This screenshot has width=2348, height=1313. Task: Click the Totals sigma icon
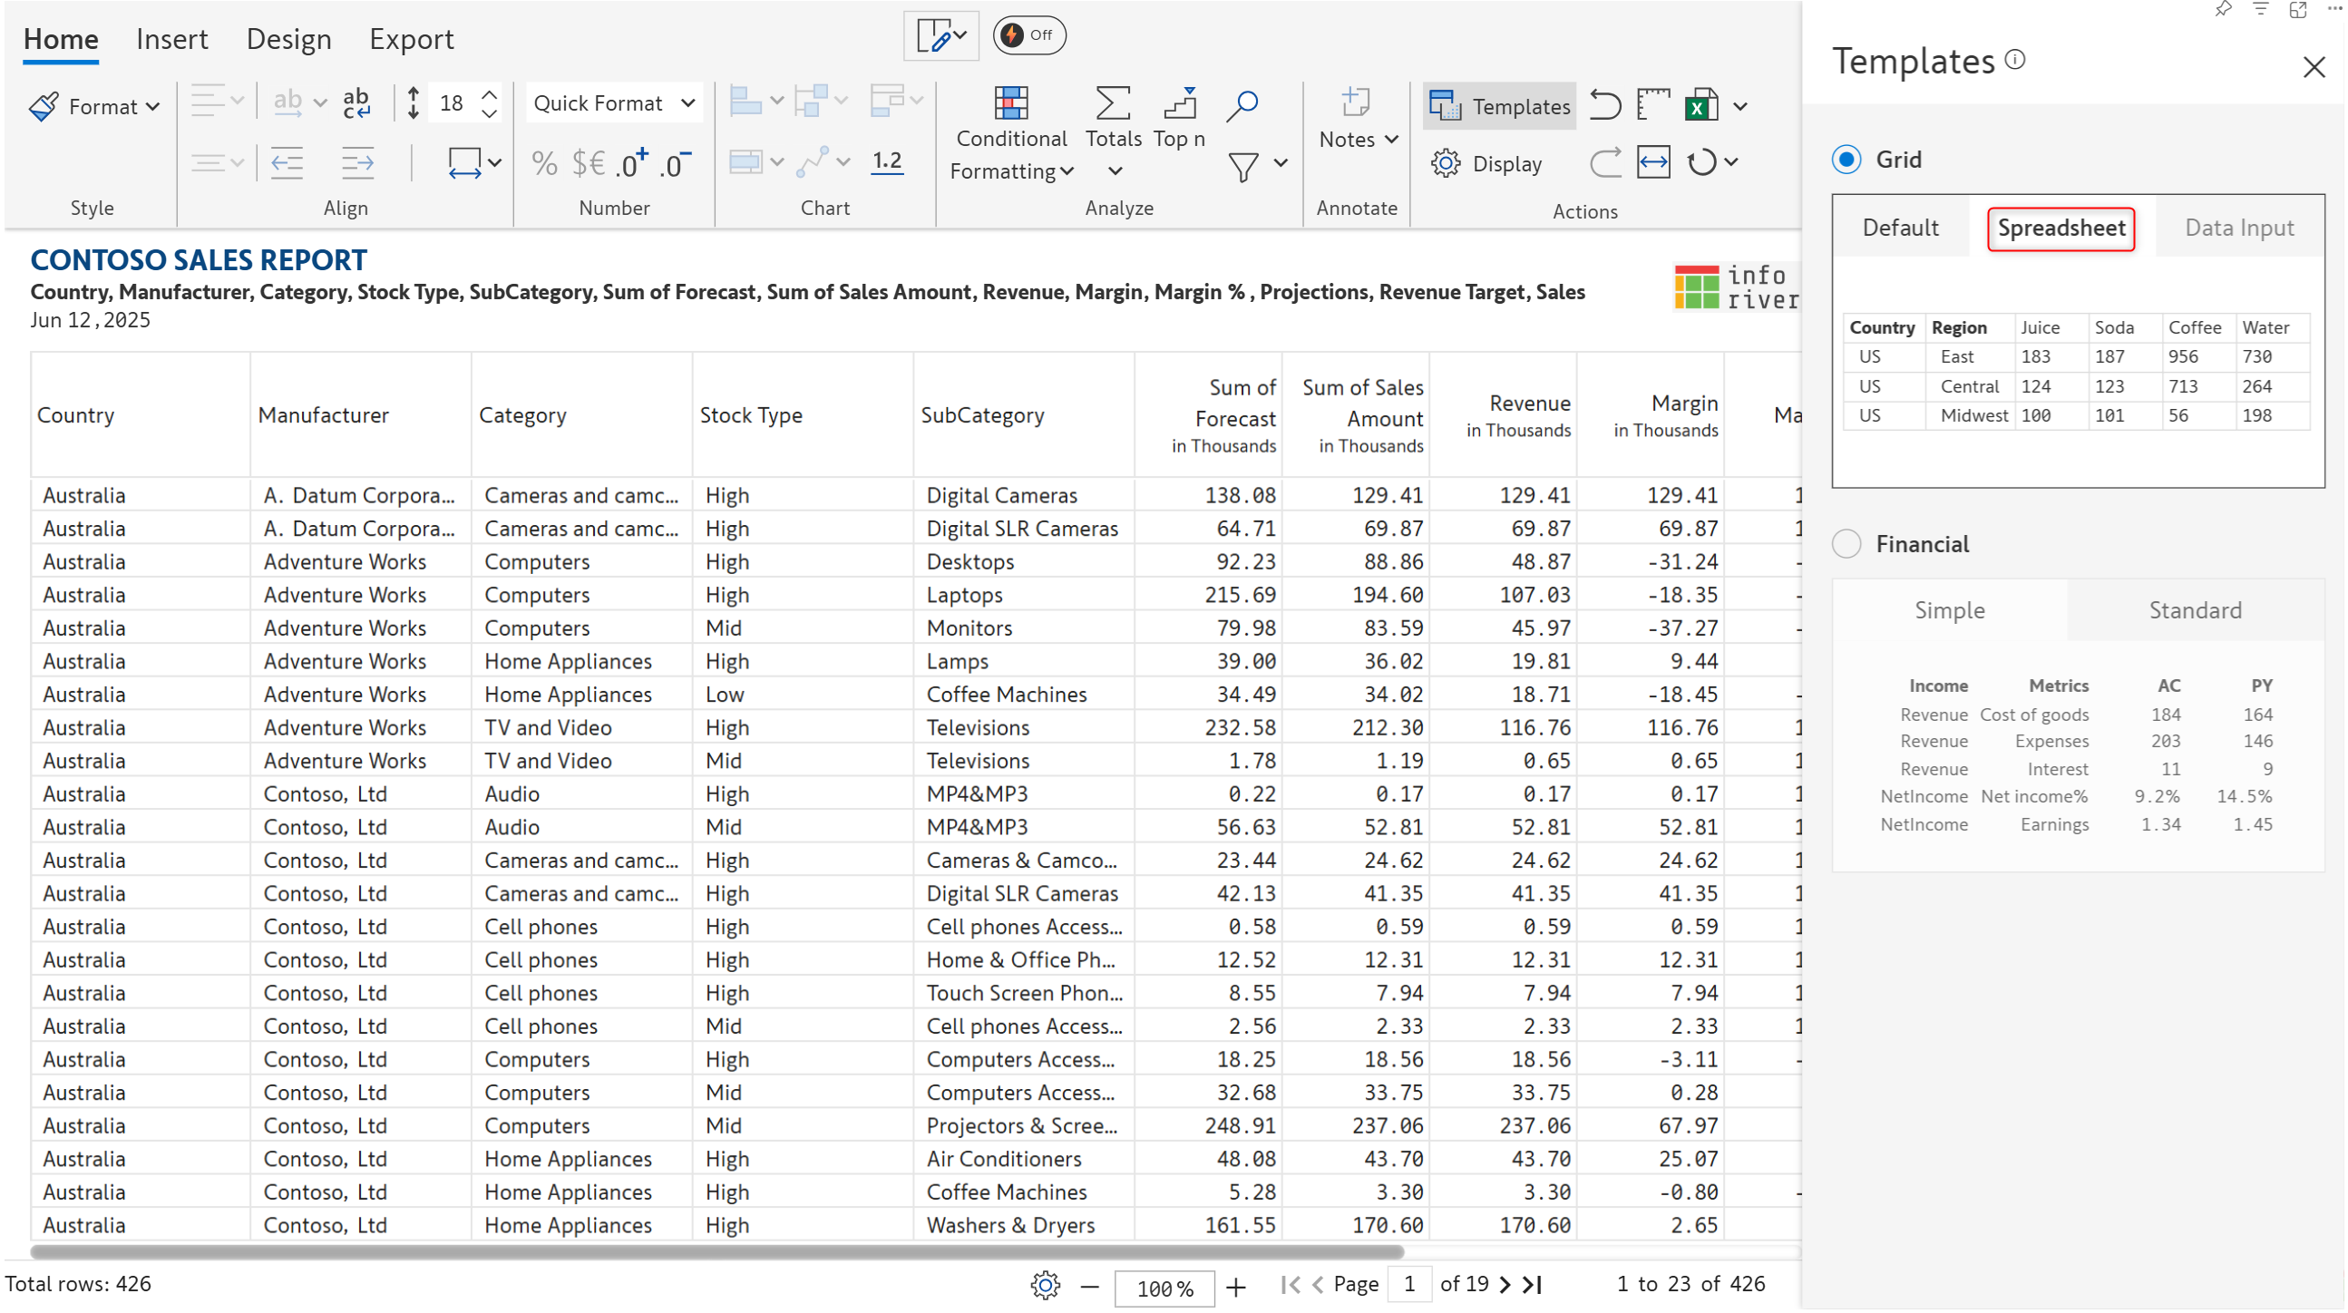point(1113,104)
